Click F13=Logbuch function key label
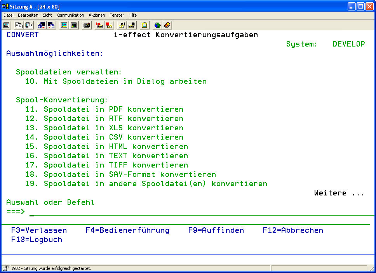Screen dimensions: 376x273 [x=37, y=240]
